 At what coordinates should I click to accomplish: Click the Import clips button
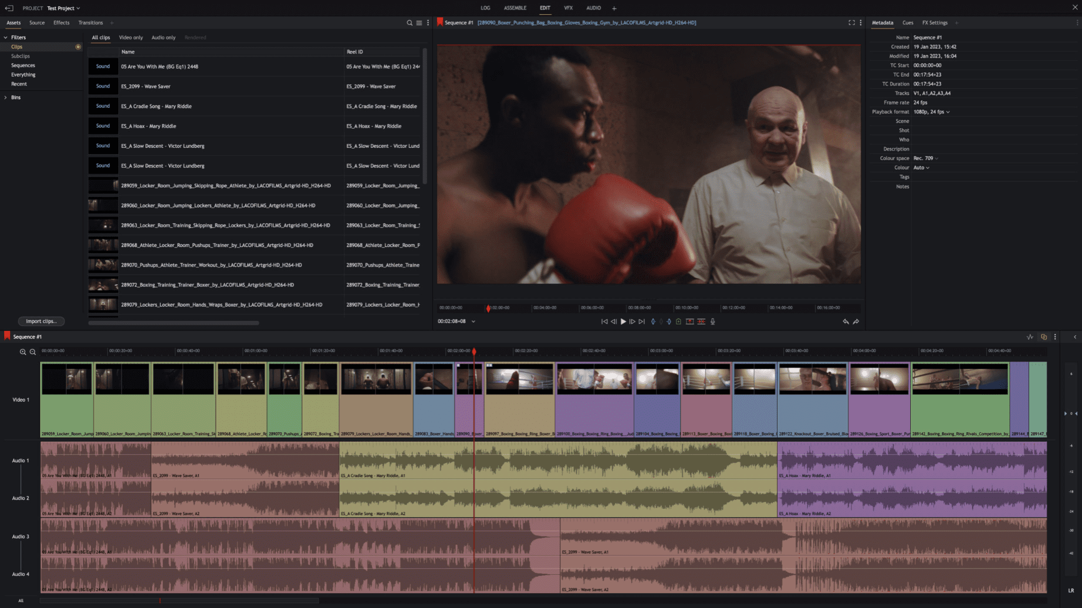pyautogui.click(x=41, y=321)
